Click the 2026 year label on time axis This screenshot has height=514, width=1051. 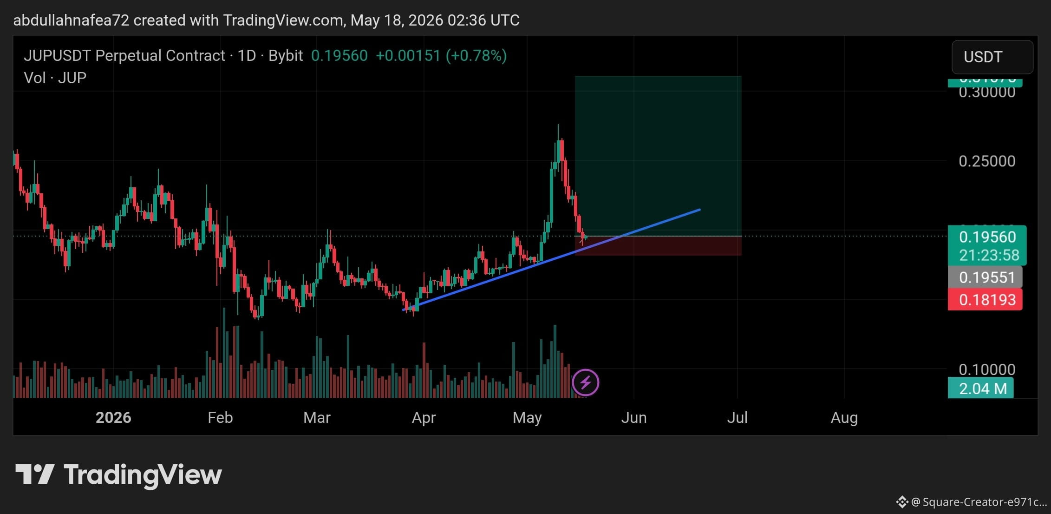[113, 417]
